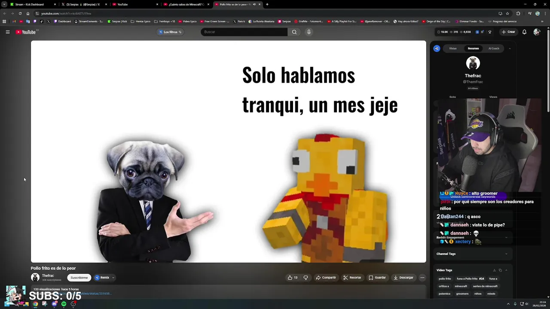Click the search magnifier button
Image resolution: width=550 pixels, height=309 pixels.
294,32
